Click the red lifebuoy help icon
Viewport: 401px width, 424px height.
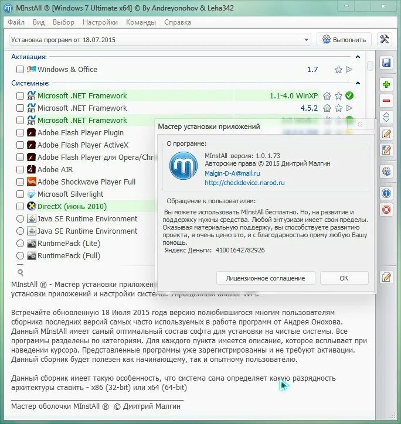[x=386, y=210]
